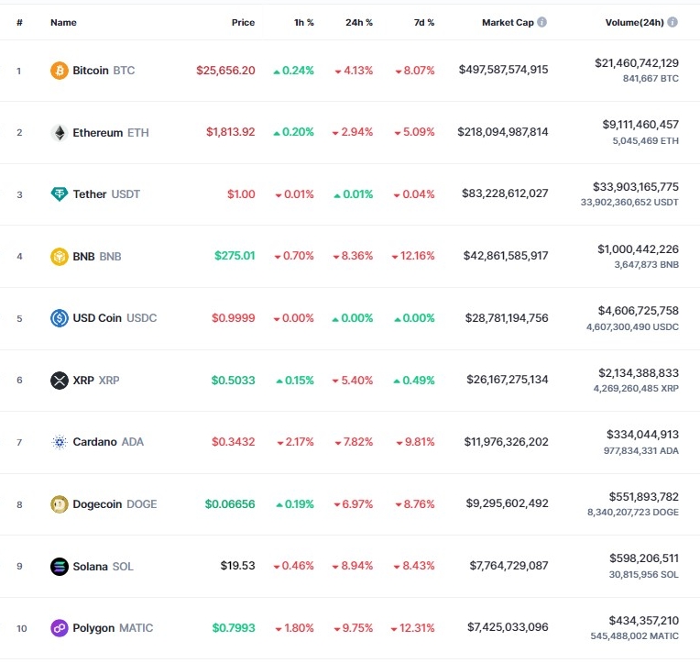Viewport: 700px width, 663px height.
Task: Sort by the Name column header
Action: point(63,22)
